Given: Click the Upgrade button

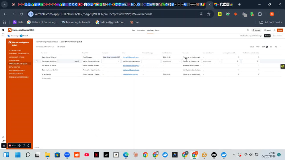Looking at the screenshot, I should click(256, 30).
